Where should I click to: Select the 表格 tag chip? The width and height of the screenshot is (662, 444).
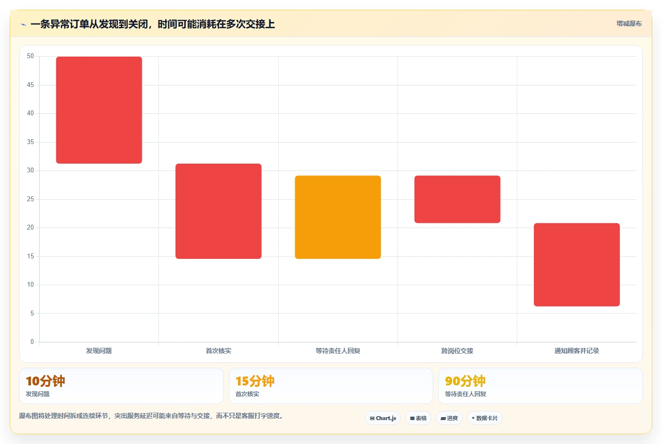click(418, 418)
